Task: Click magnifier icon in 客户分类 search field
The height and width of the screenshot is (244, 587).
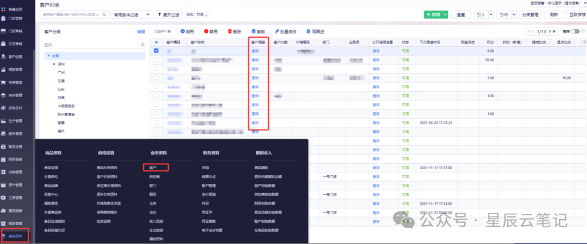Action: [x=142, y=44]
